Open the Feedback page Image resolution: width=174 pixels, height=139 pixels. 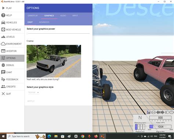pos(12,80)
